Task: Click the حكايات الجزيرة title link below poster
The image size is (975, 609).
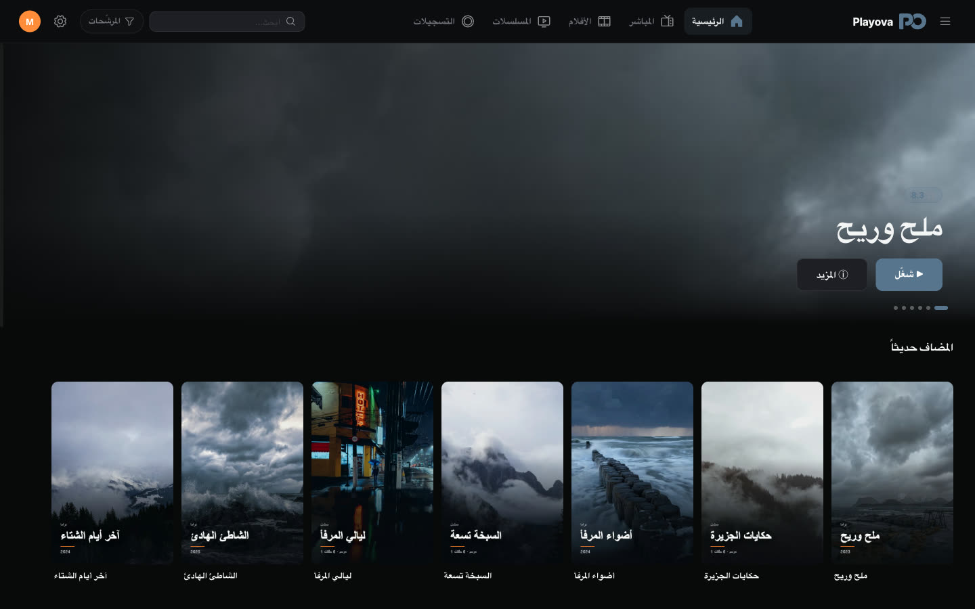Action: coord(731,576)
